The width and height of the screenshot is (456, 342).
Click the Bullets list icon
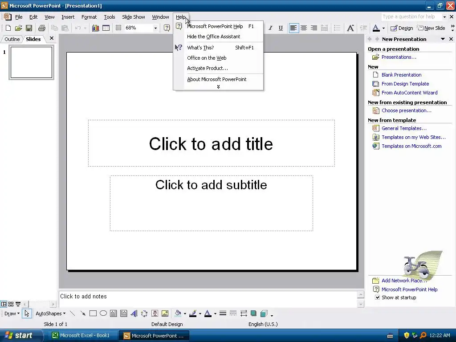[x=337, y=28]
